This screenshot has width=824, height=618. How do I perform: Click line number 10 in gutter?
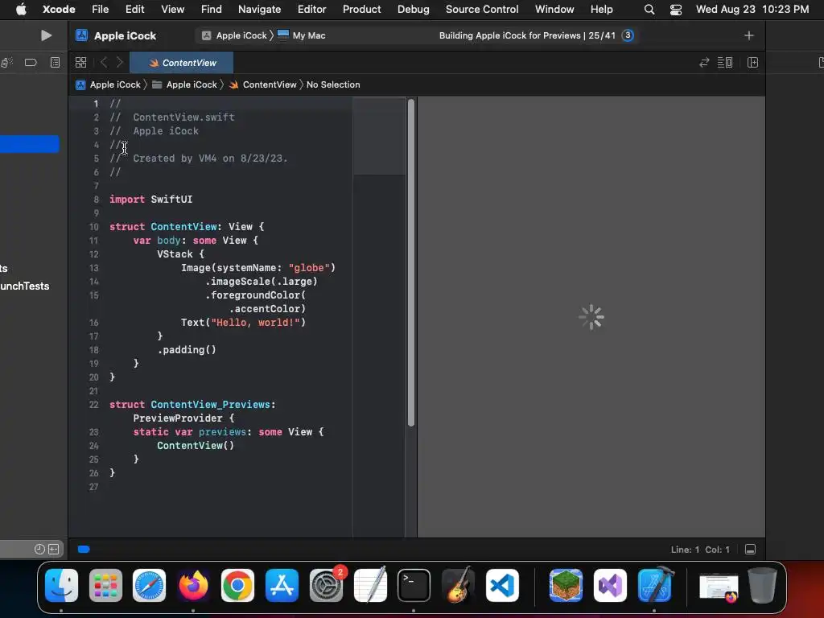tap(93, 226)
